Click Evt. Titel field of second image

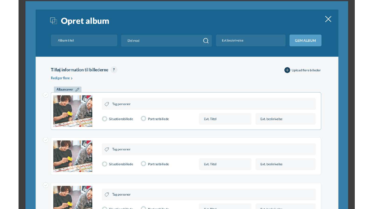point(225,164)
